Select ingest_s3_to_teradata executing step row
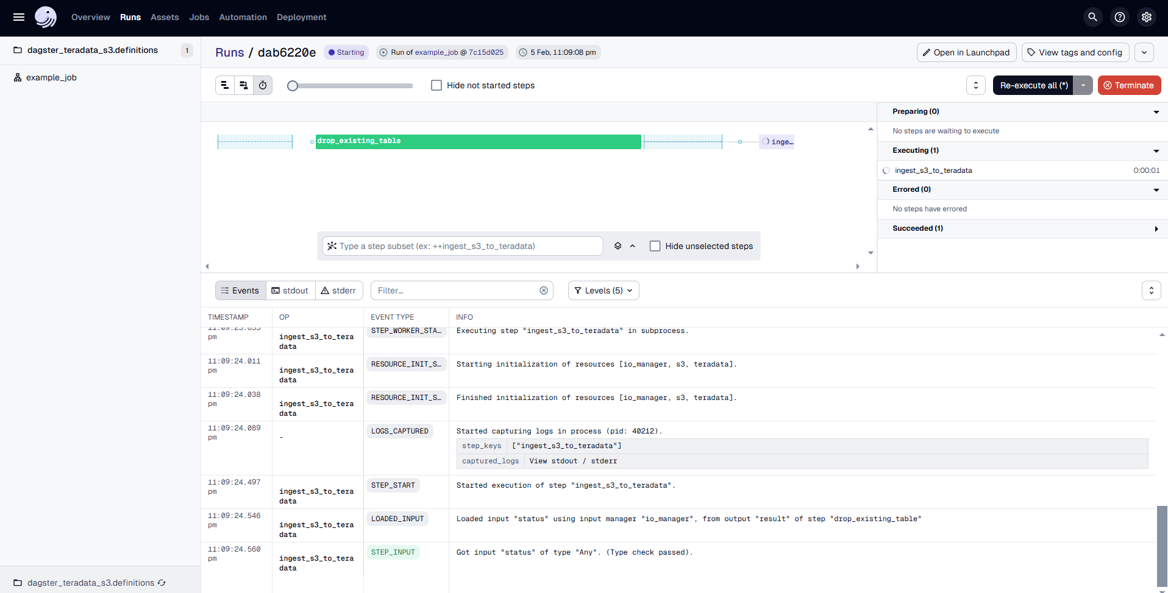The width and height of the screenshot is (1168, 593). tap(1022, 170)
